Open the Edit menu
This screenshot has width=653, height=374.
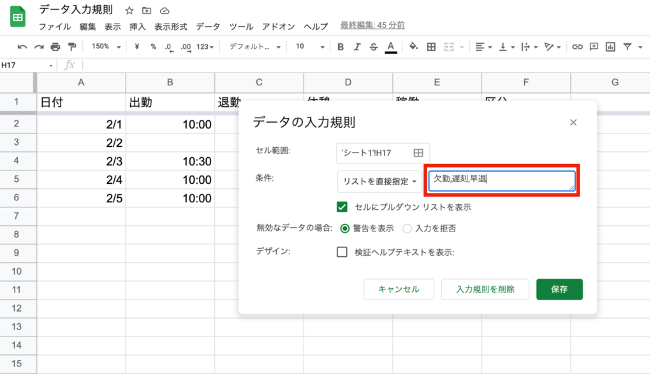point(87,27)
